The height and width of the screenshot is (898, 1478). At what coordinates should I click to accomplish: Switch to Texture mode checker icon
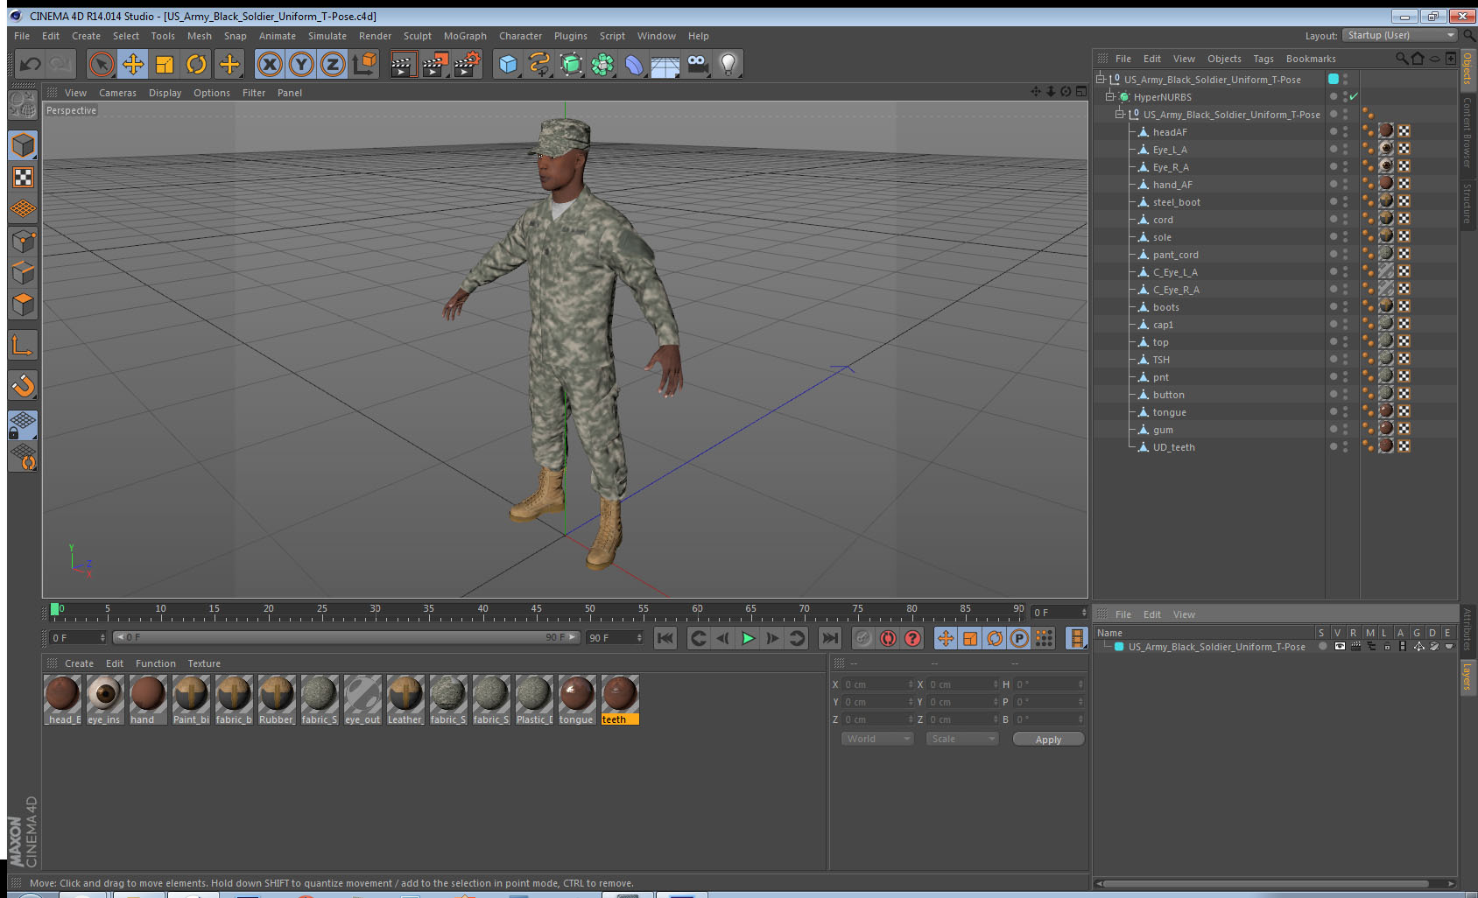pyautogui.click(x=23, y=178)
